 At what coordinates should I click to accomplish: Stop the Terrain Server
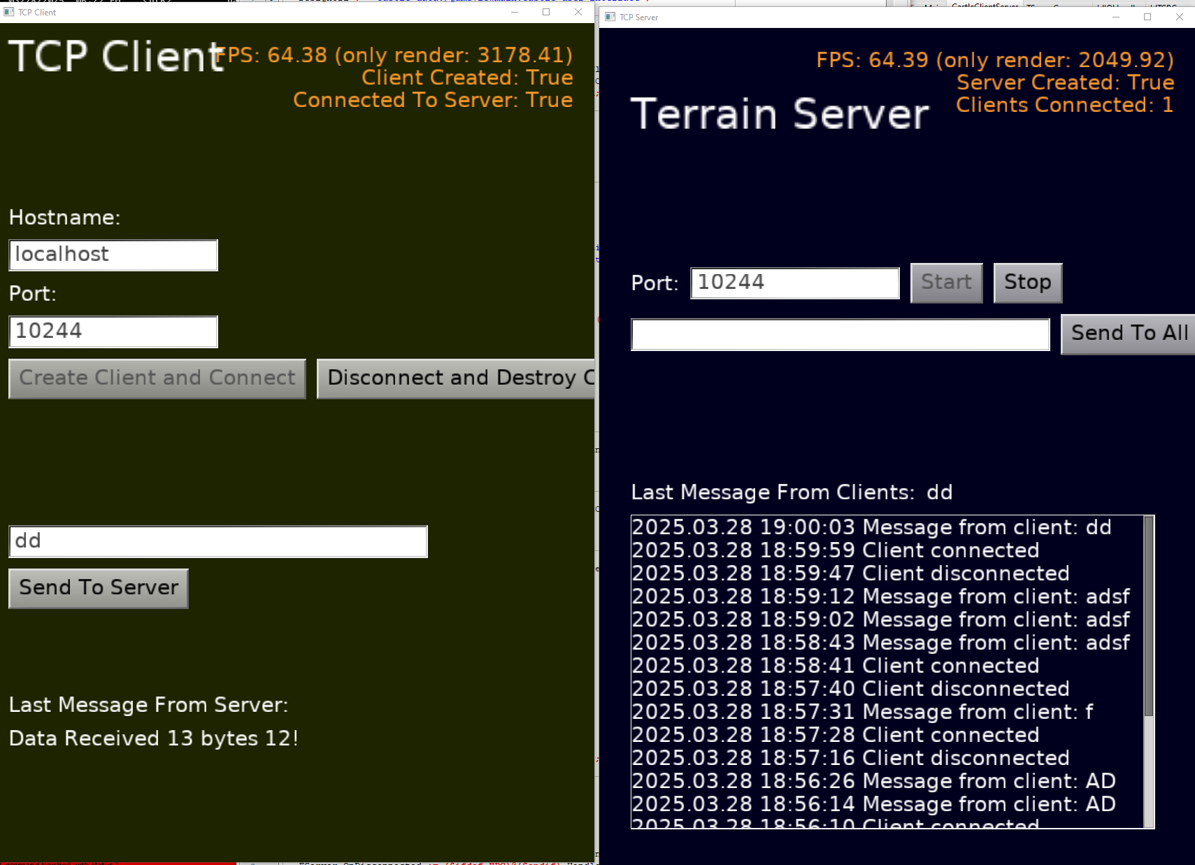pos(1028,283)
